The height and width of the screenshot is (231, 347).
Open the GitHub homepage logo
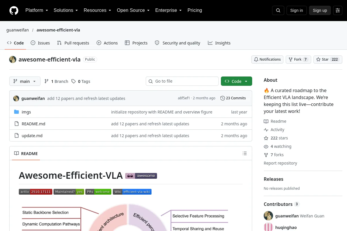click(14, 10)
